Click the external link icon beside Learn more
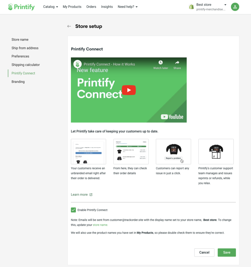This screenshot has width=251, height=267. [x=91, y=195]
